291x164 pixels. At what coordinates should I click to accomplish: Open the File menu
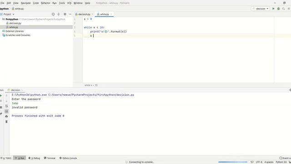click(x=2, y=3)
